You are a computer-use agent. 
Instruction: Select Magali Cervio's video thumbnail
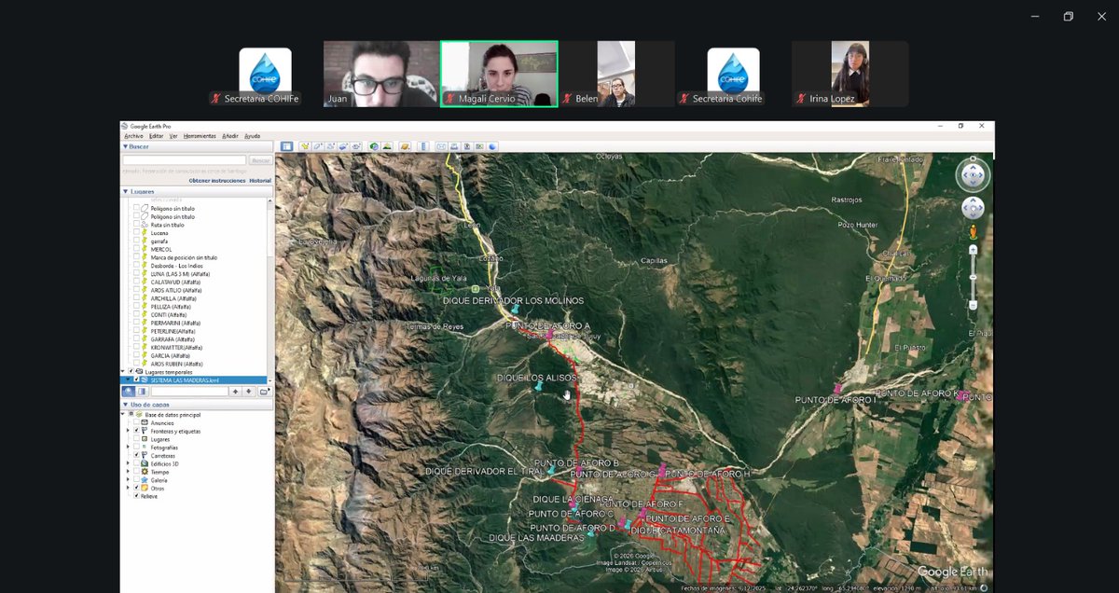pos(499,73)
